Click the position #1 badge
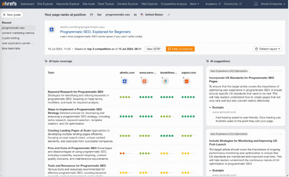289x177 pixels. pos(92,15)
